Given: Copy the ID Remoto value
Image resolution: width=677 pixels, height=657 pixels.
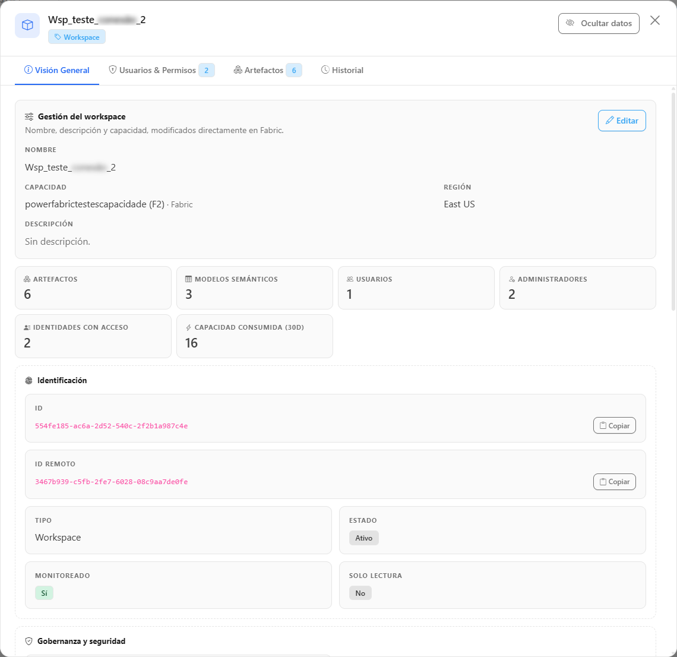Looking at the screenshot, I should [x=615, y=482].
